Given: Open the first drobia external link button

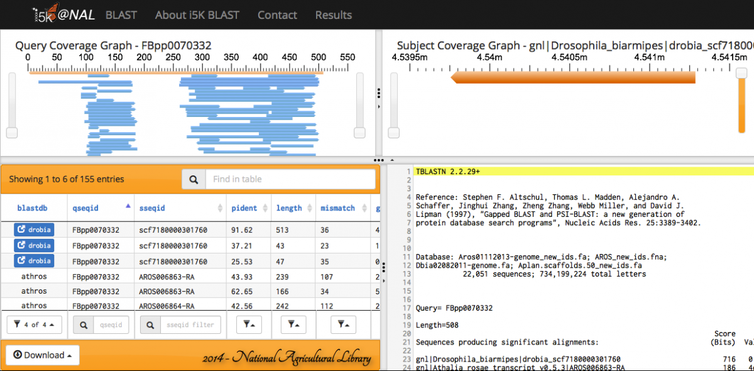Looking at the screenshot, I should pyautogui.click(x=34, y=230).
